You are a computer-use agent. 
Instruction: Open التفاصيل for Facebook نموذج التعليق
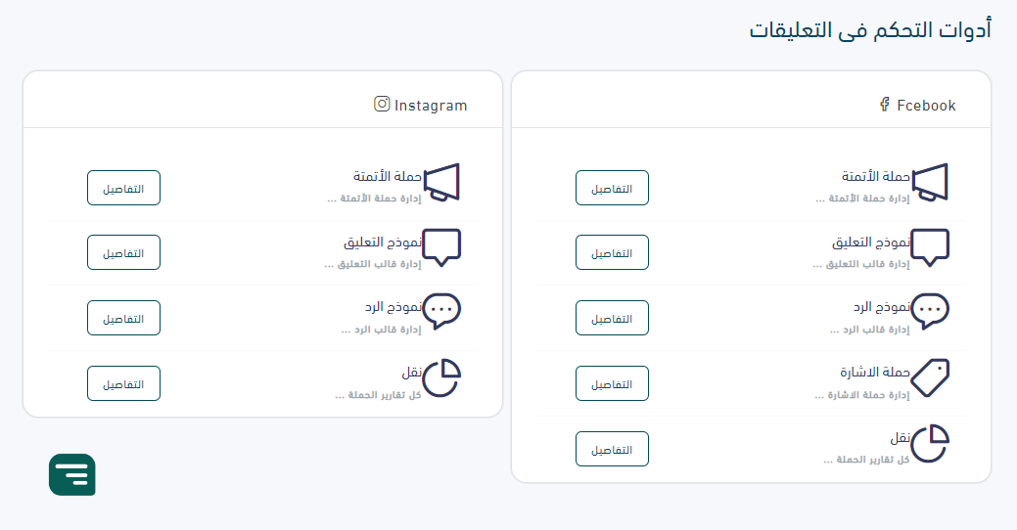[x=612, y=252]
